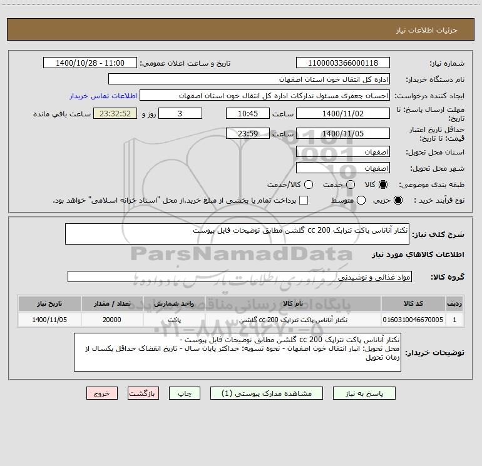Open مشاهده مدارک پیوستی (1) button

tap(267, 393)
